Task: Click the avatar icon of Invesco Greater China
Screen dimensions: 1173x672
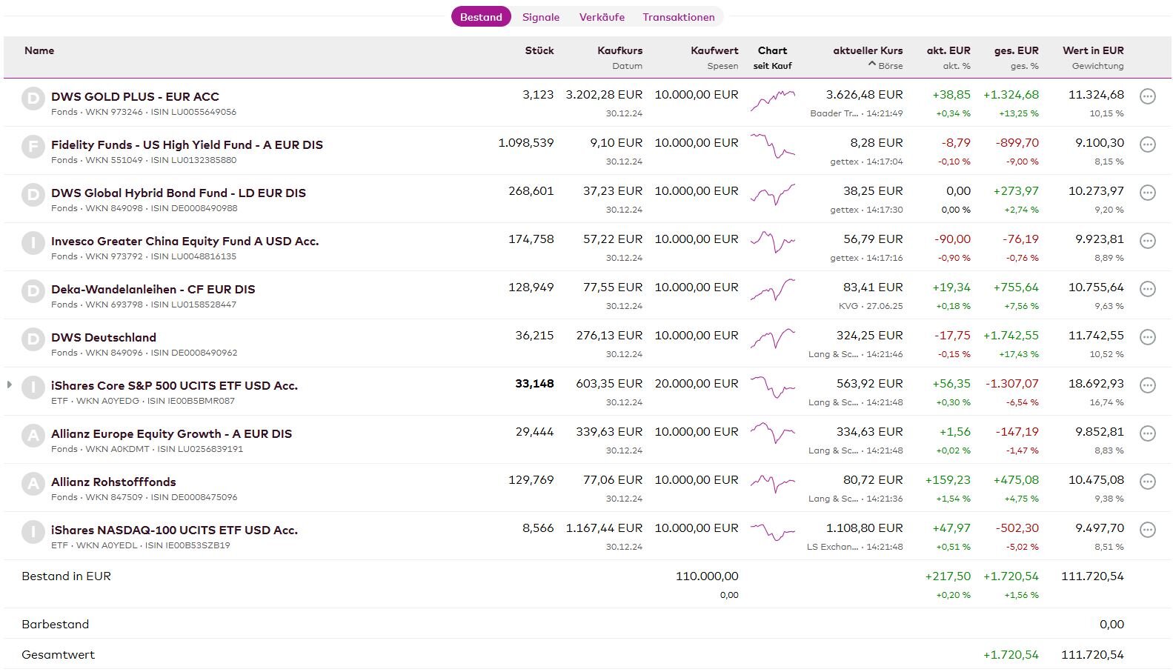Action: (33, 243)
